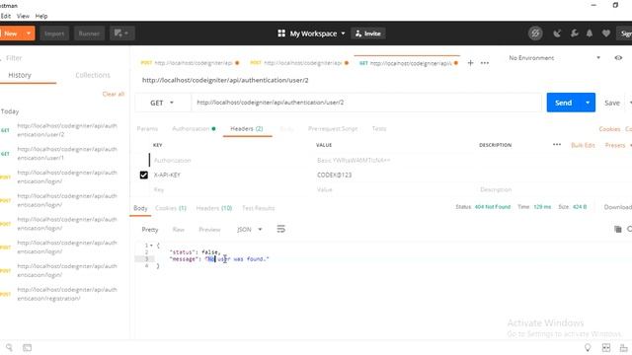Click the workspace grid icon
The image size is (632, 355).
pyautogui.click(x=281, y=34)
